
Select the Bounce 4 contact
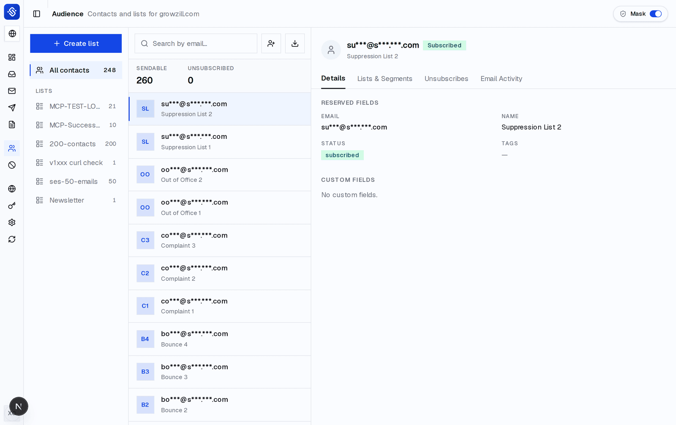click(x=220, y=339)
